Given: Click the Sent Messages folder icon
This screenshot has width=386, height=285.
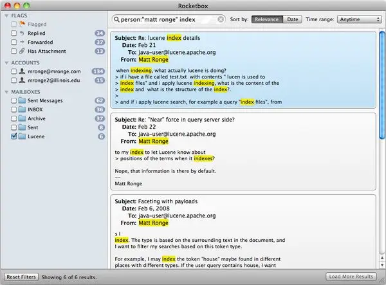Looking at the screenshot, I should click(22, 100).
